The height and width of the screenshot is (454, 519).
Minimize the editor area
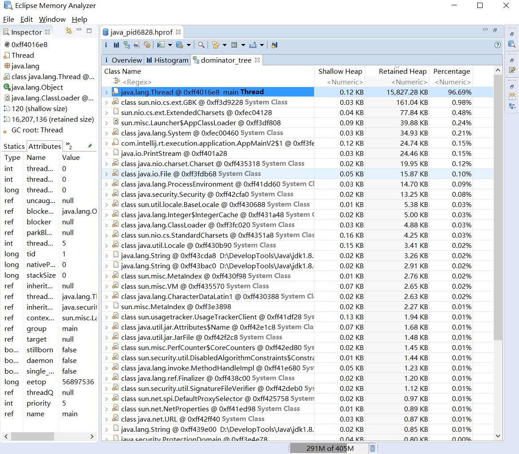coord(485,29)
